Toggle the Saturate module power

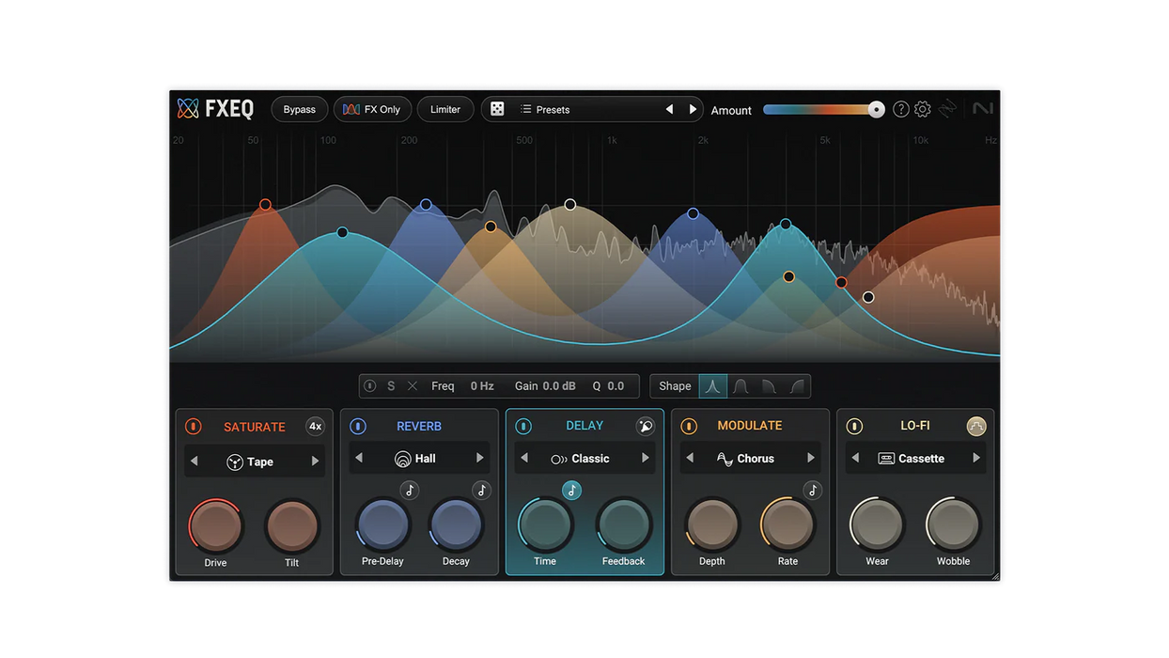[193, 427]
